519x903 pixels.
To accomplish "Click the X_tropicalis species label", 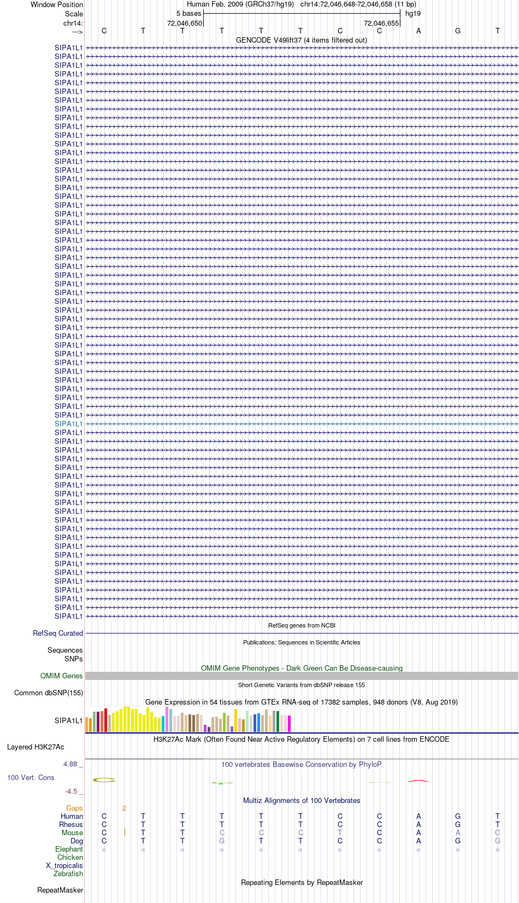I will (x=64, y=866).
